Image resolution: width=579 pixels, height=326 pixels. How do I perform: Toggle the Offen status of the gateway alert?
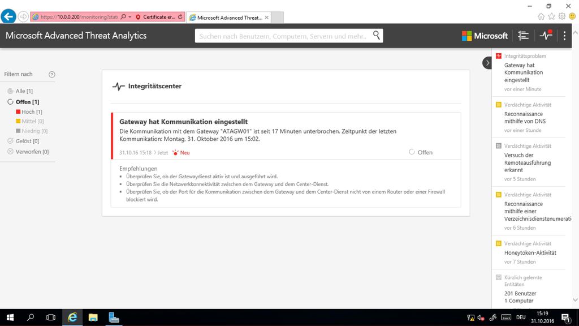[421, 152]
